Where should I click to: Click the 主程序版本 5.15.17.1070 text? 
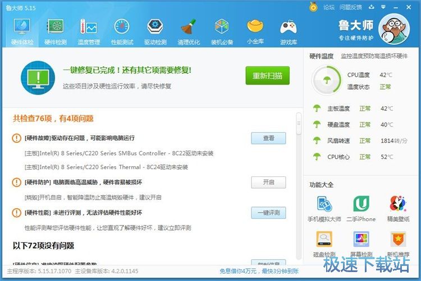coord(39,271)
